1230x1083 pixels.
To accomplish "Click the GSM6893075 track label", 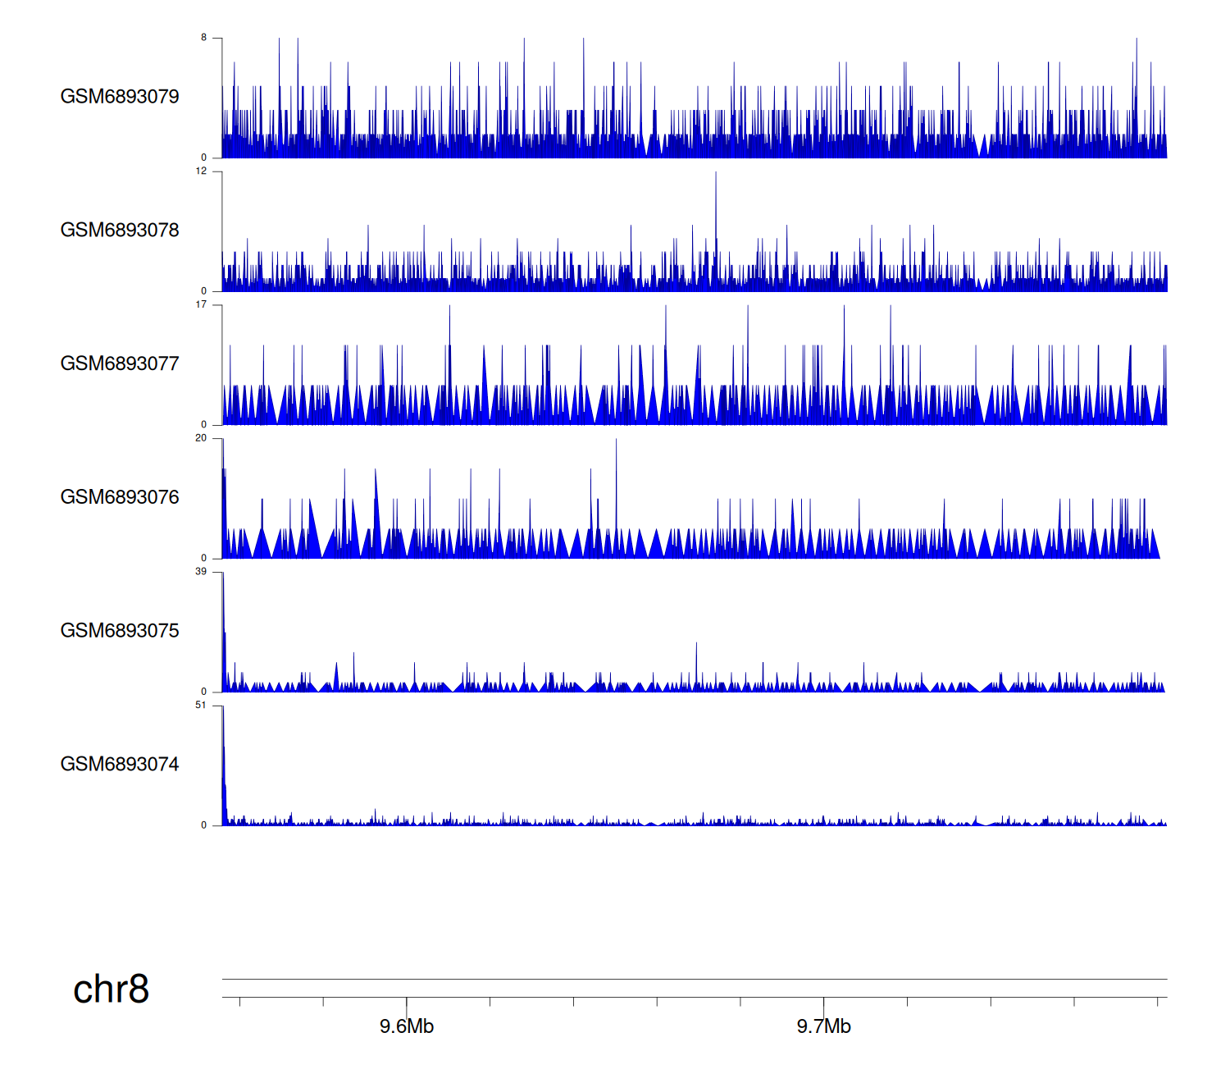I will (x=120, y=631).
